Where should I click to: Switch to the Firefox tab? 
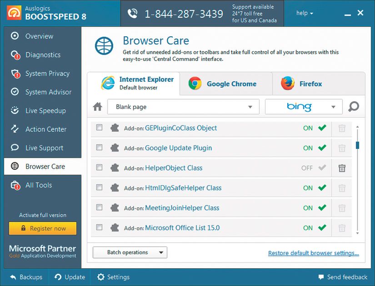[x=319, y=84]
